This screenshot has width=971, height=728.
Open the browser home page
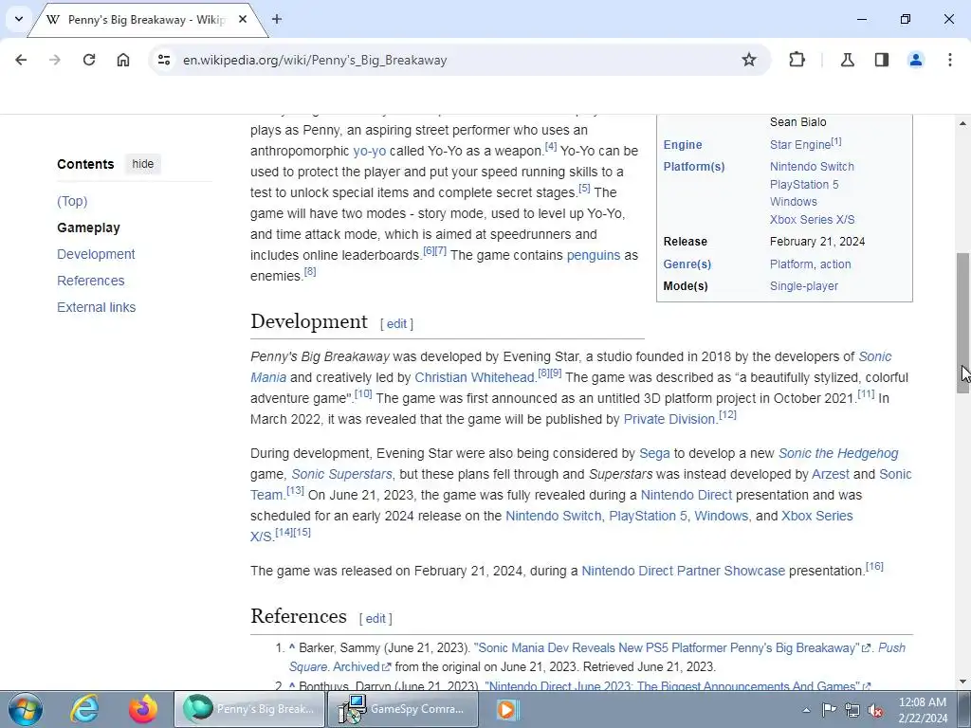pos(123,60)
